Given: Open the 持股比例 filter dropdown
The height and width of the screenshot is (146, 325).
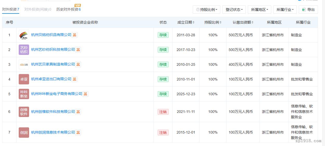Looking at the screenshot, I should tap(207, 10).
